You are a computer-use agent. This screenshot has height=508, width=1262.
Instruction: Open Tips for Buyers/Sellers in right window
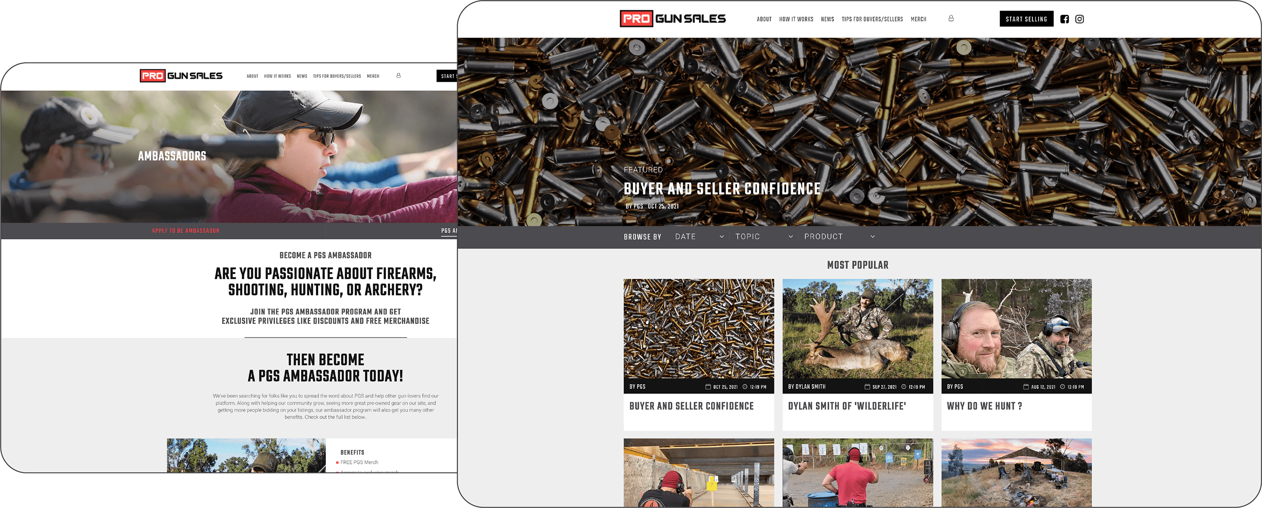click(x=872, y=19)
